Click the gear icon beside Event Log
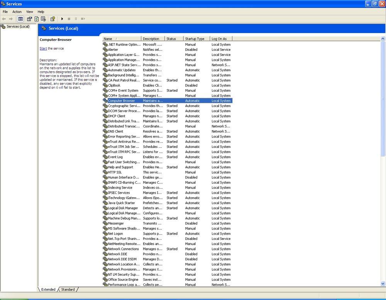The width and height of the screenshot is (386, 300). click(x=105, y=157)
